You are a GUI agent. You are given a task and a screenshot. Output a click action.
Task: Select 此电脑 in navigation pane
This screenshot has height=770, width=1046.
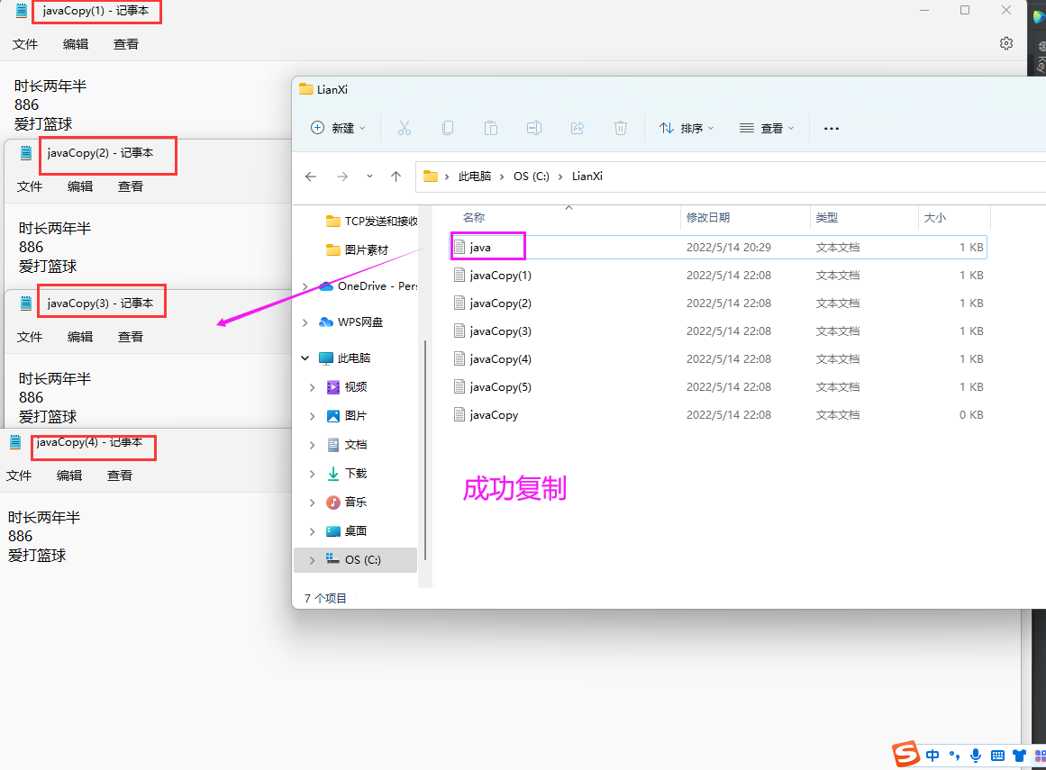click(x=345, y=358)
